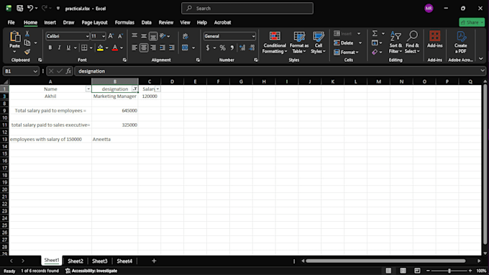Open the Salary column filter dropdown

(x=157, y=89)
